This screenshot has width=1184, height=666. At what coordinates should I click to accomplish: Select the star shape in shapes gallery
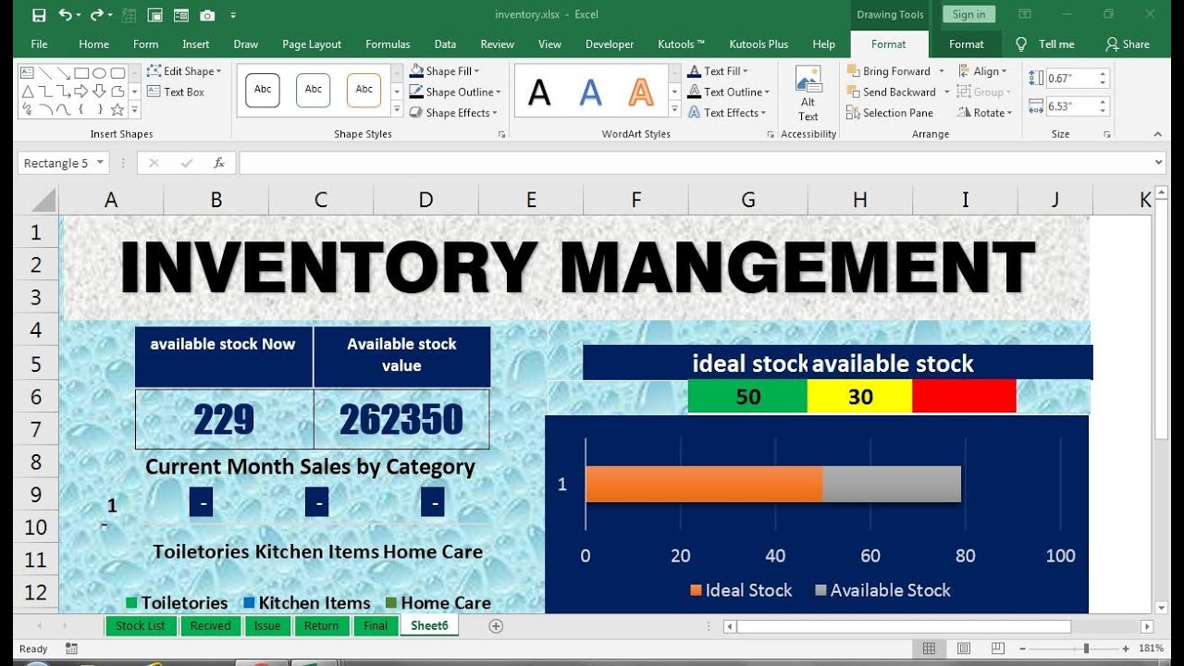[117, 110]
